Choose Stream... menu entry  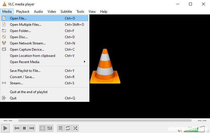[45, 83]
